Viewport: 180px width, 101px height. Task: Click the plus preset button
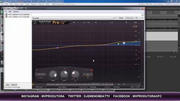[117, 18]
